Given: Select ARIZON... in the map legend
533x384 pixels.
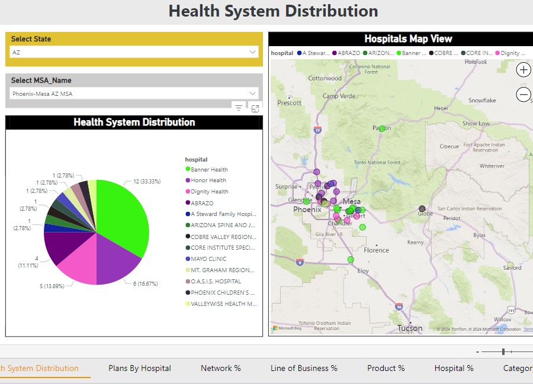Looking at the screenshot, I should coord(378,53).
